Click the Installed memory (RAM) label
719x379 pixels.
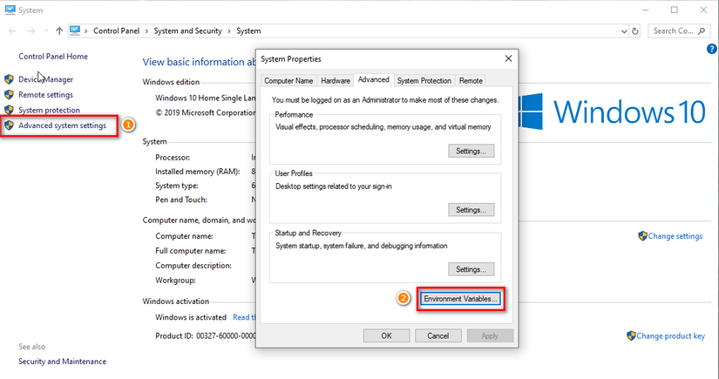pyautogui.click(x=198, y=172)
